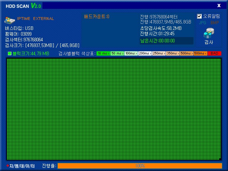The width and height of the screenshot is (228, 171).
Task: Select the red BAD legend swatch
Action: (214, 53)
